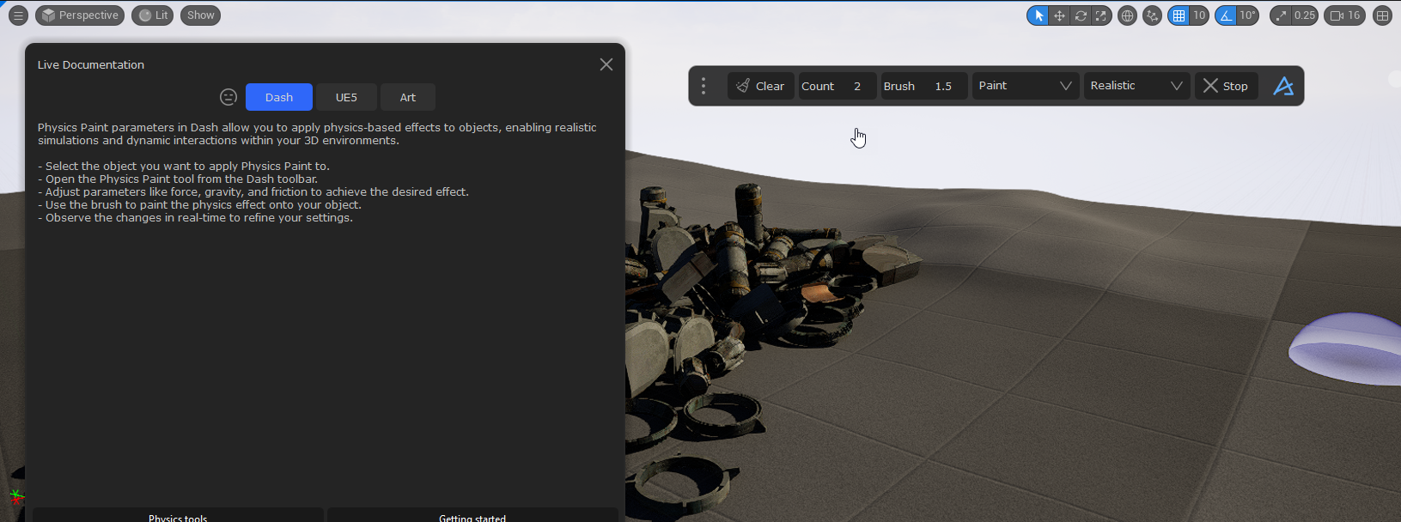The width and height of the screenshot is (1401, 522).
Task: Select the scale tool
Action: point(1101,15)
